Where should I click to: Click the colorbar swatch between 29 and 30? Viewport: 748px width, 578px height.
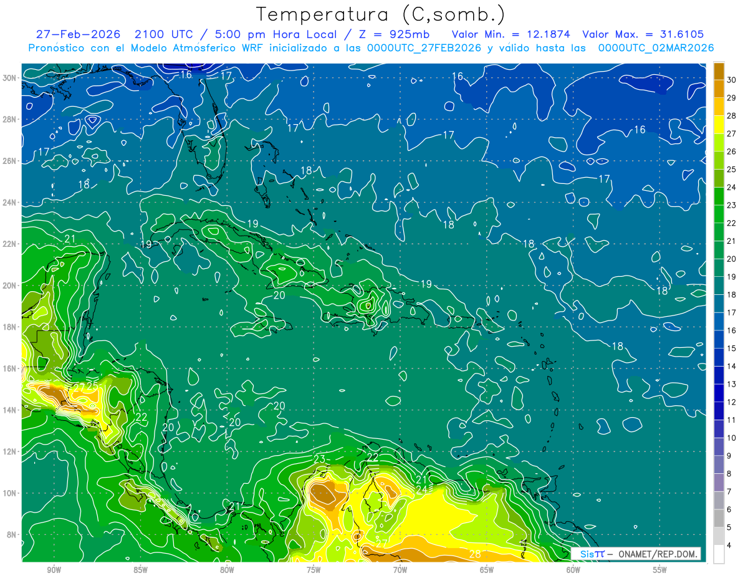click(x=719, y=89)
